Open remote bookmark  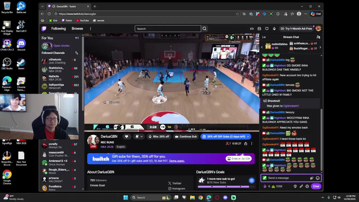99,20
